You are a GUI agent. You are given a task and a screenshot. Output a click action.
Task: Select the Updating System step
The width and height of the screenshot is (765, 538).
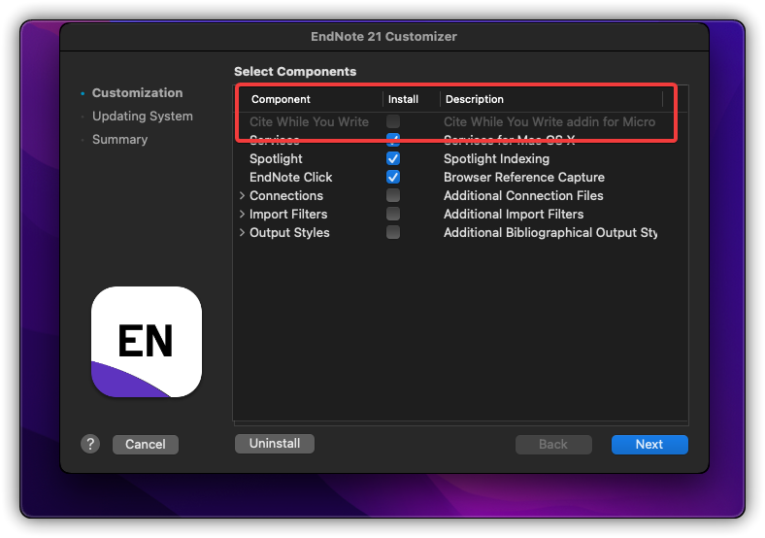click(x=143, y=117)
